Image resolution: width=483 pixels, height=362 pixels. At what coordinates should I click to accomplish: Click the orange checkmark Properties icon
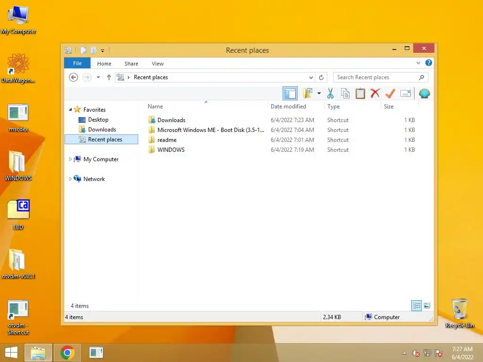click(x=390, y=93)
